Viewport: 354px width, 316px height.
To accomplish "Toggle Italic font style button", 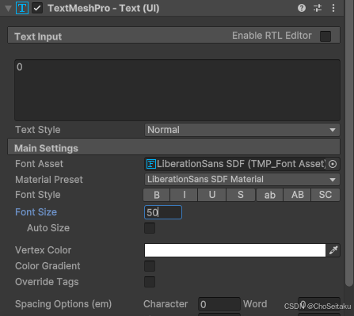I will pyautogui.click(x=184, y=195).
